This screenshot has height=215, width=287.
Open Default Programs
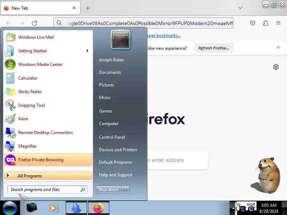point(116,162)
